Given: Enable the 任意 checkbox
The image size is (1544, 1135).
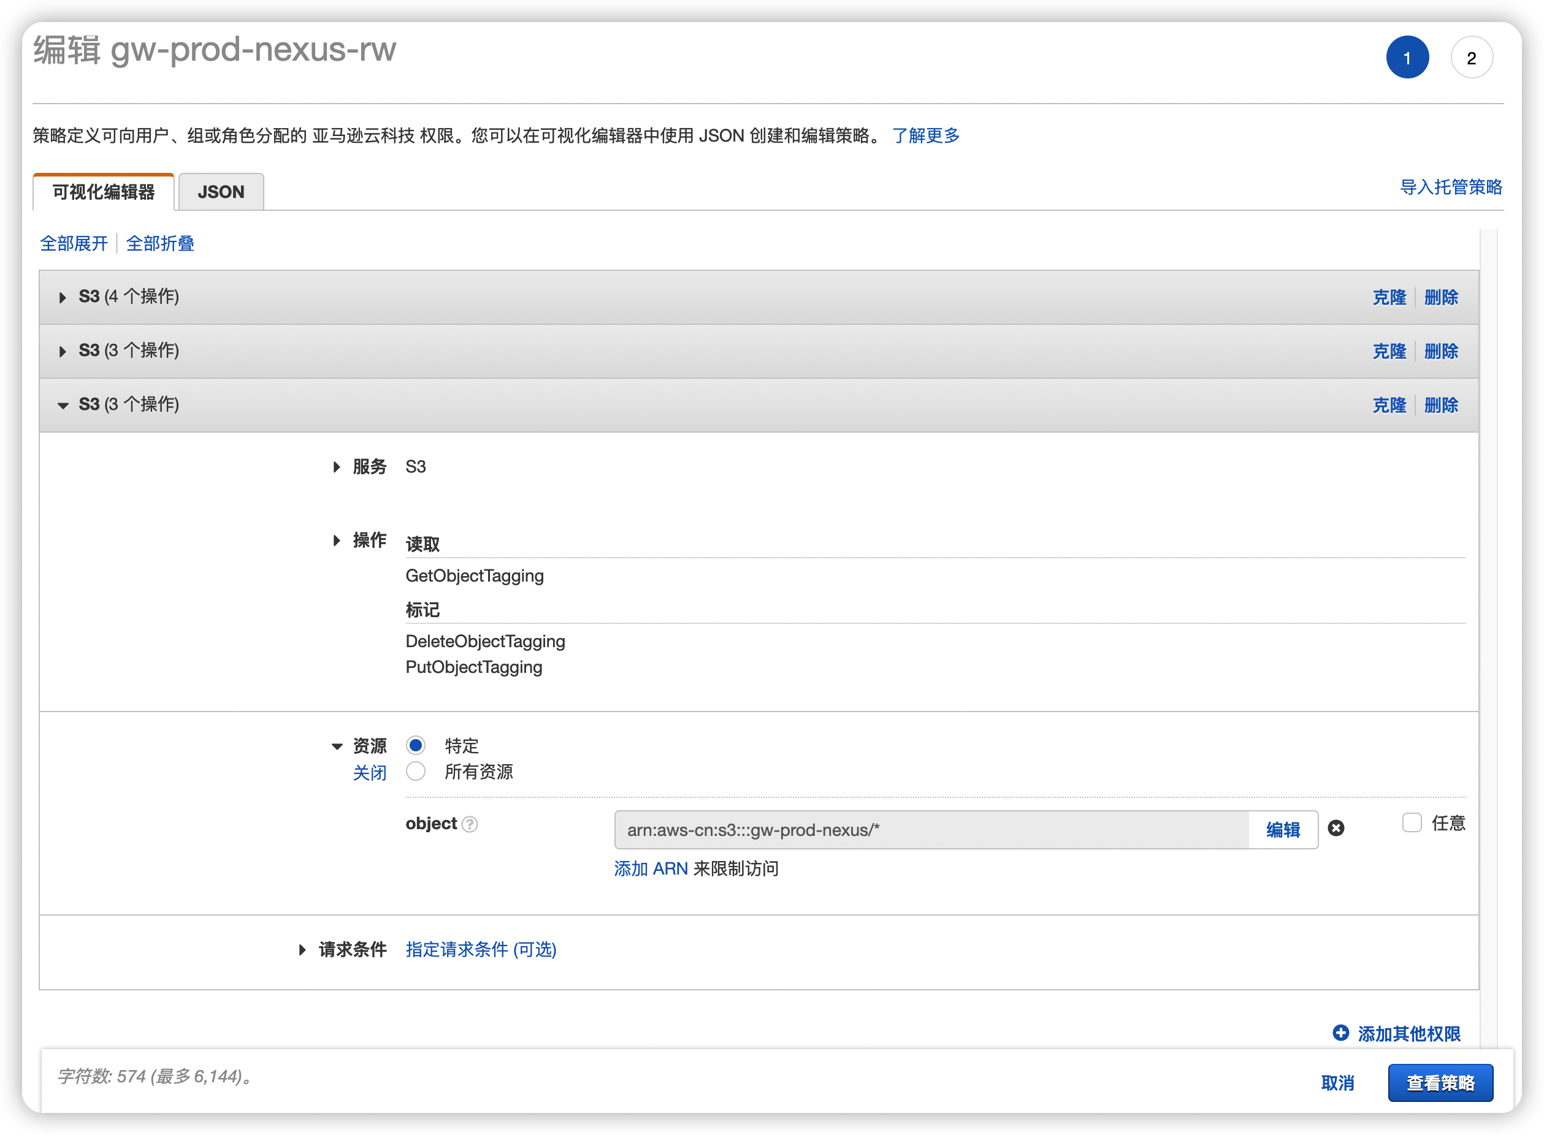Looking at the screenshot, I should click(x=1412, y=823).
